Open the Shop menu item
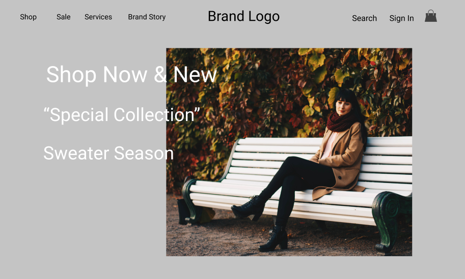This screenshot has width=465, height=279. tap(28, 17)
